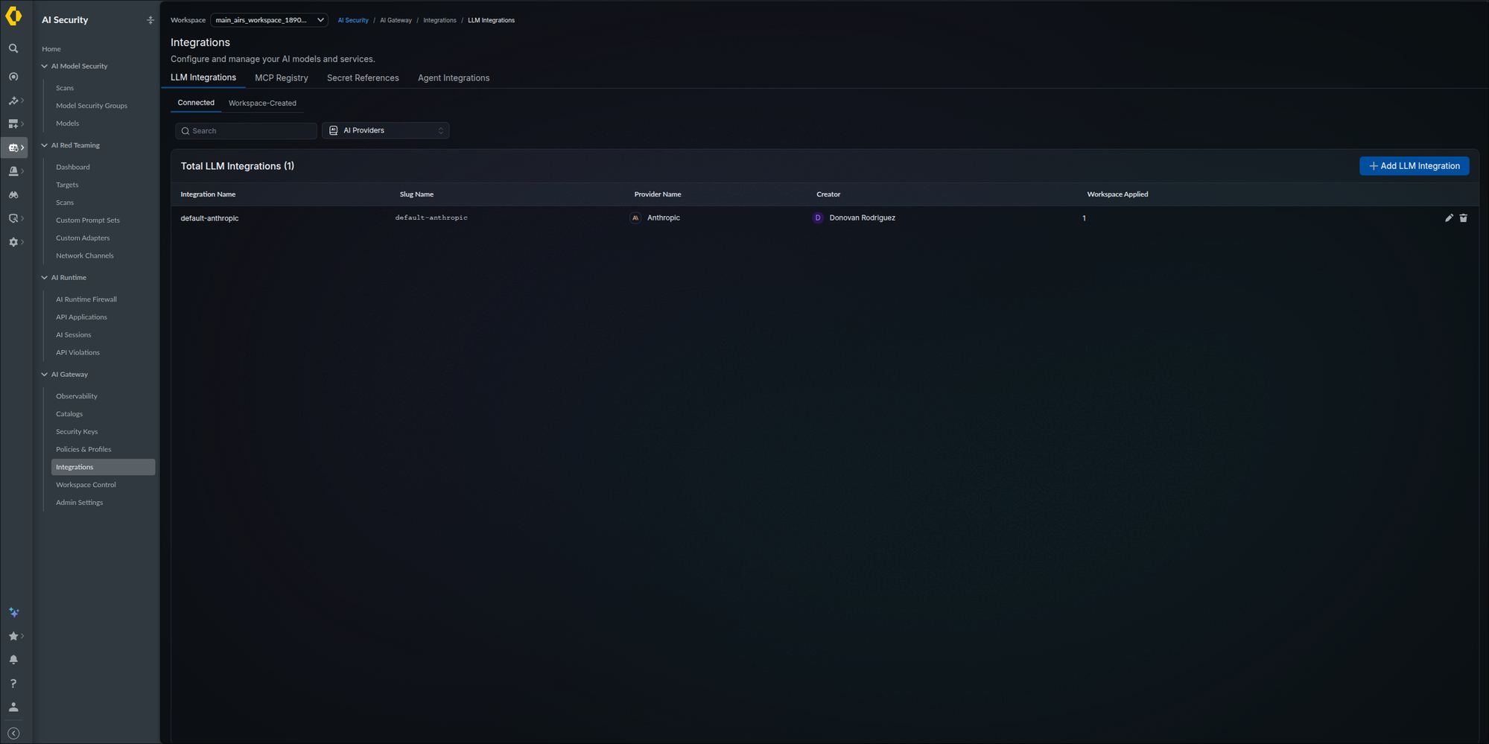Click the default-anthropic integration name

tap(209, 218)
